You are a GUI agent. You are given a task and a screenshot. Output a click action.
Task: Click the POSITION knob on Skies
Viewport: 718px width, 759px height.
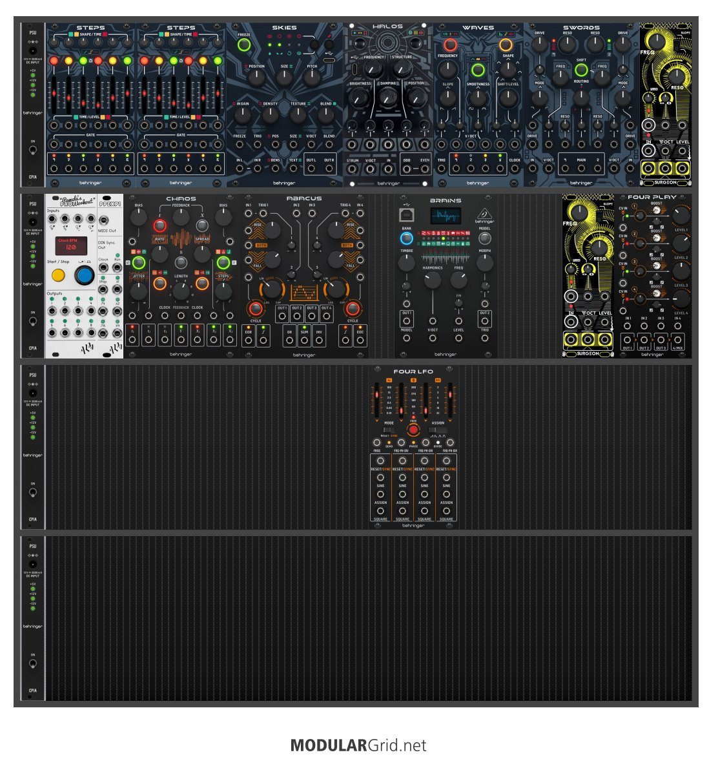[256, 77]
